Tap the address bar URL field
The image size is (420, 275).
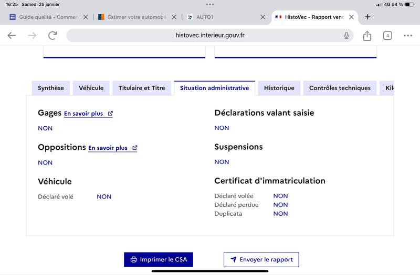click(x=209, y=35)
